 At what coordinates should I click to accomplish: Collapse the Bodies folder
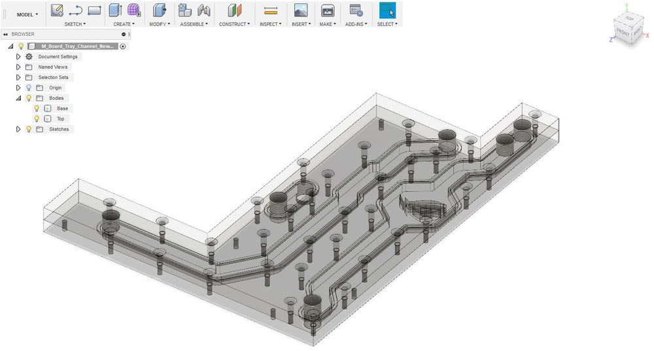(x=18, y=98)
